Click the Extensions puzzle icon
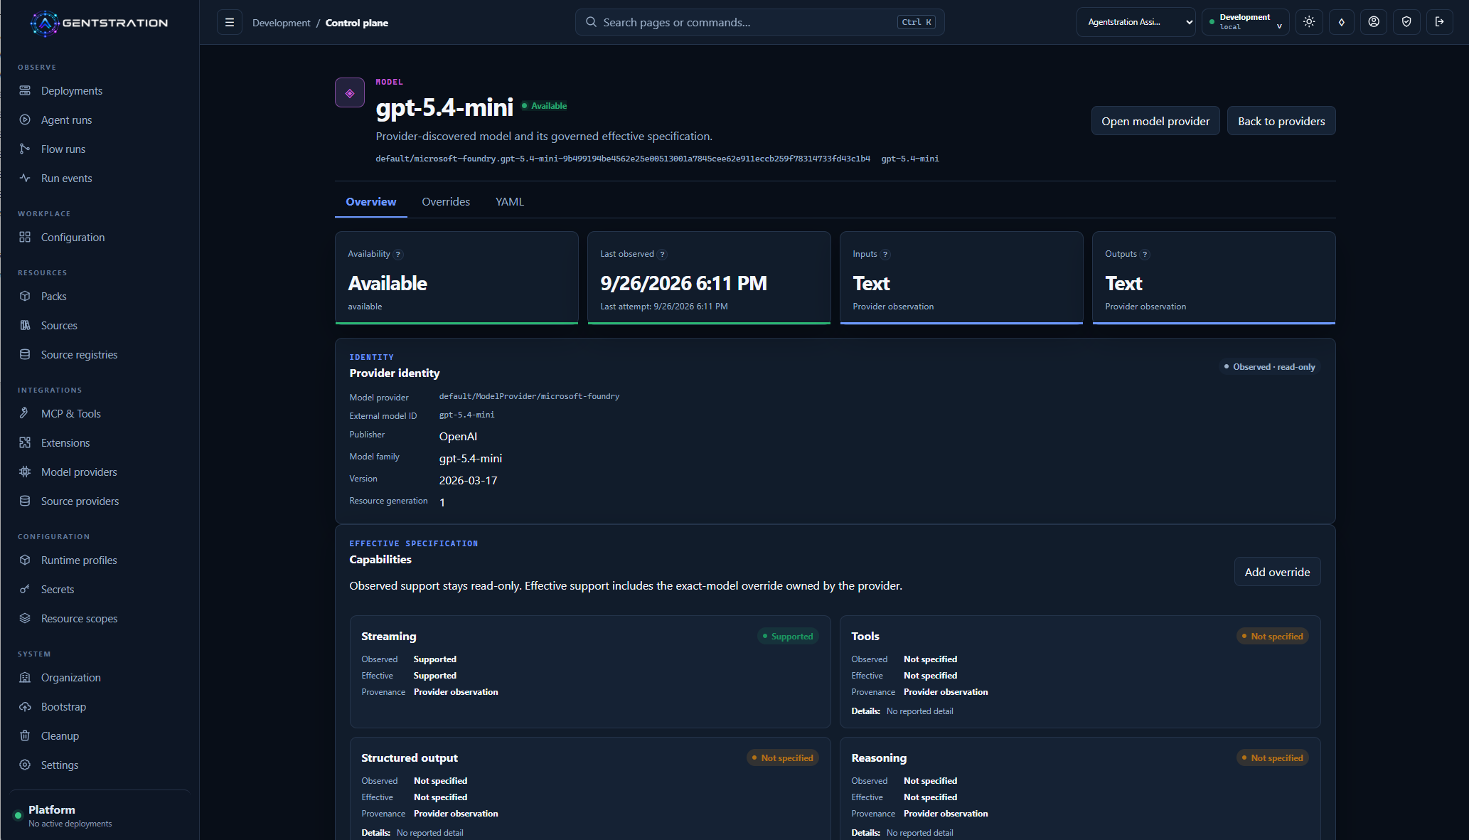The height and width of the screenshot is (840, 1469). tap(25, 442)
